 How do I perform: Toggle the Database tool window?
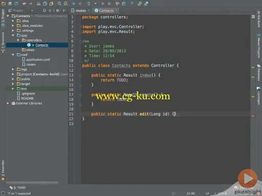[x=259, y=72]
